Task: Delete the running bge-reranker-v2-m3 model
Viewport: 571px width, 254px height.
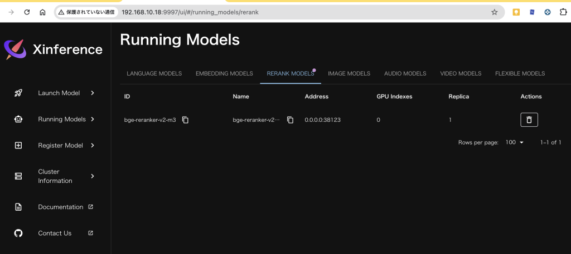Action: (x=529, y=119)
